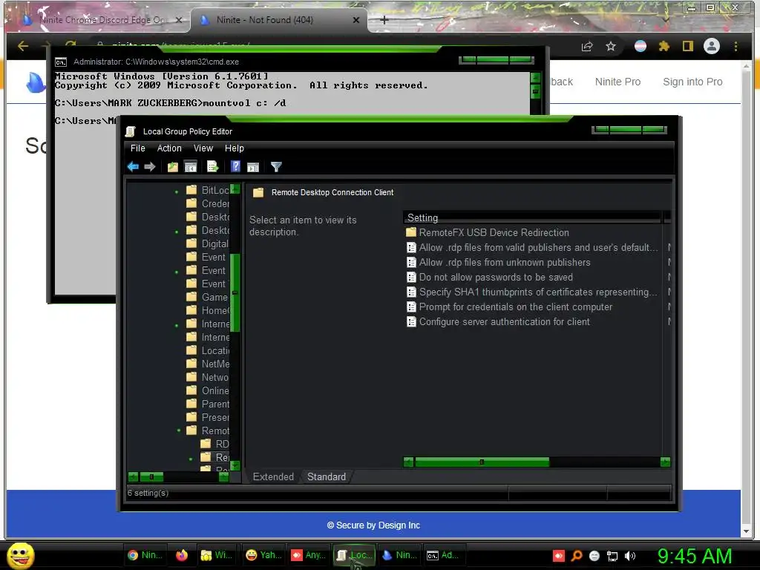The image size is (760, 570).
Task: Click the Sign into Pro link
Action: (692, 82)
